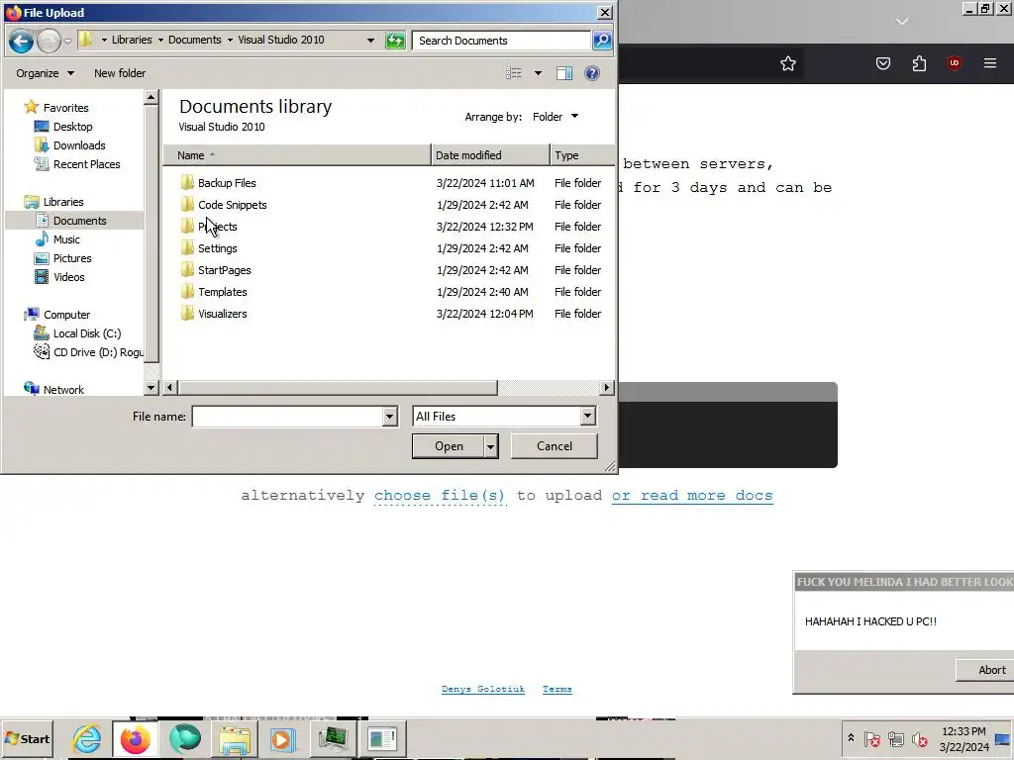
Task: Expand the Documents breadcrumb arrow
Action: coord(230,40)
